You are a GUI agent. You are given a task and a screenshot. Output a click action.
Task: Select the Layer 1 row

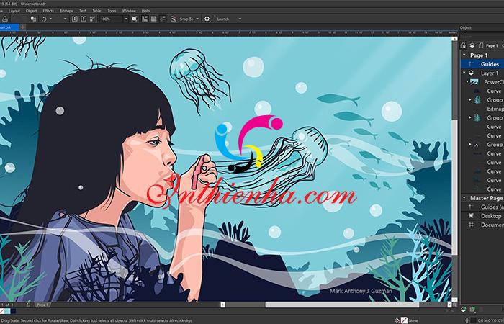(482, 73)
